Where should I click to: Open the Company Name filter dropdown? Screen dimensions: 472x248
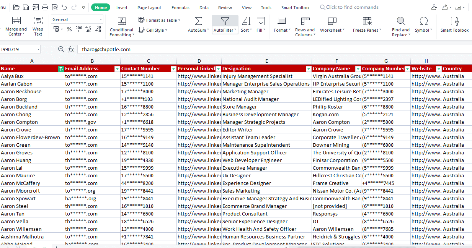click(x=358, y=69)
